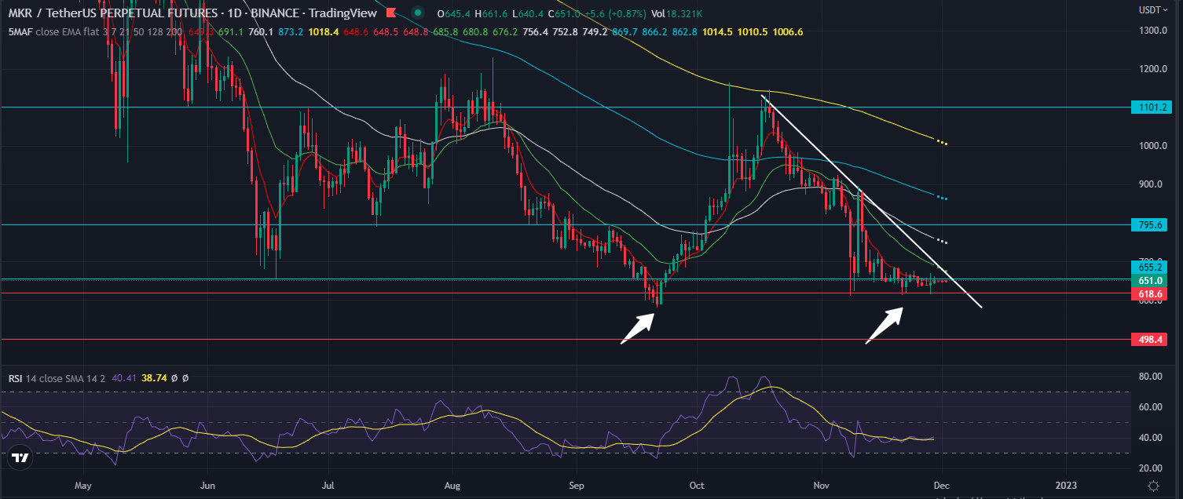Open chart settings gear icon
1183x499 pixels.
[1153, 486]
